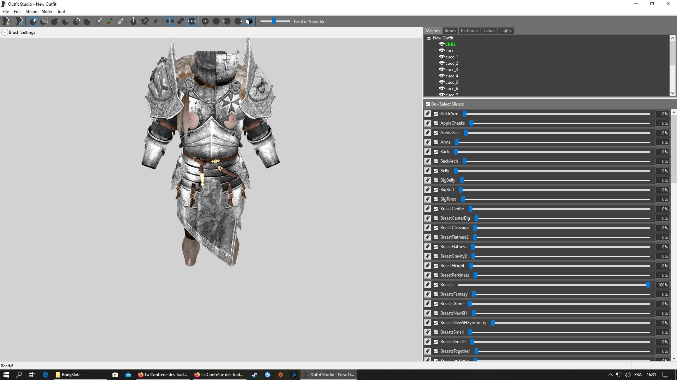Open the Slider menu
The width and height of the screenshot is (677, 380).
point(47,12)
